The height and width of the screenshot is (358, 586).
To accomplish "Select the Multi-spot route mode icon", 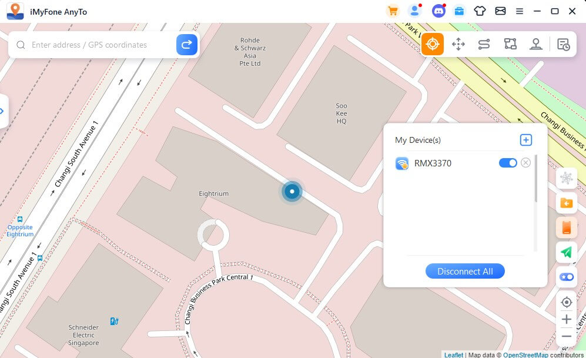I will click(510, 44).
